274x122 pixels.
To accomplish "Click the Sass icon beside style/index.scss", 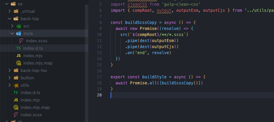I will [21, 41].
